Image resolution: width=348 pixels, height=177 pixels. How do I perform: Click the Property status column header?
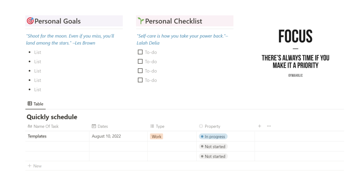(x=212, y=126)
